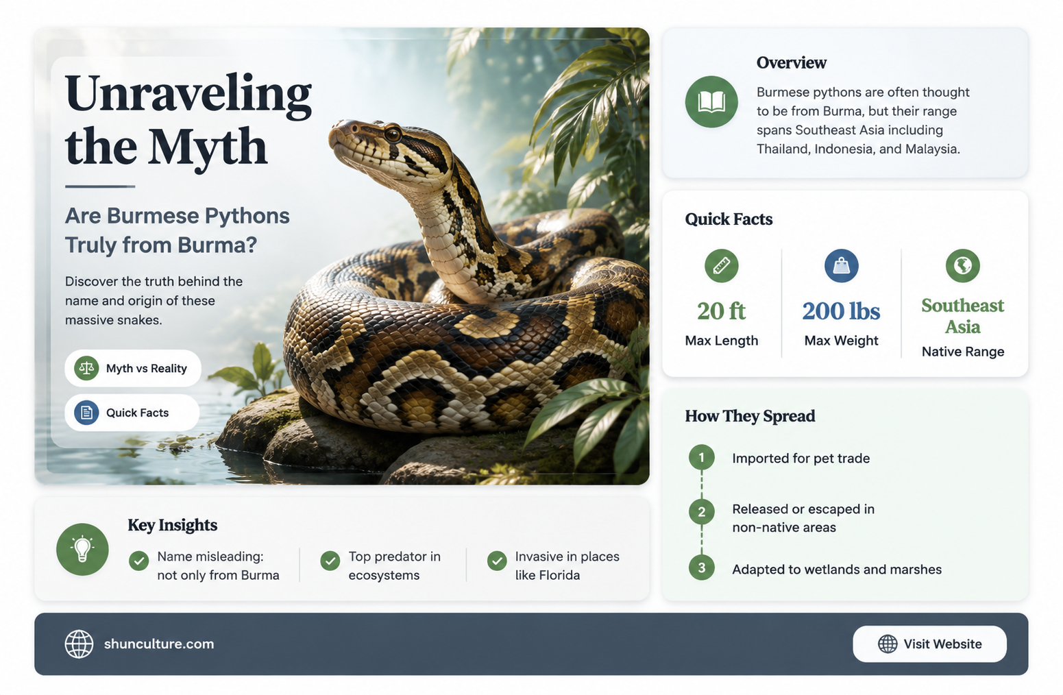1063x695 pixels.
Task: Click the lightbulb Key Insights icon
Action: (x=82, y=549)
